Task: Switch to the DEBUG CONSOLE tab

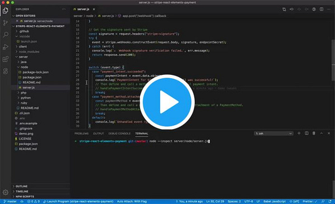Action: (x=119, y=134)
